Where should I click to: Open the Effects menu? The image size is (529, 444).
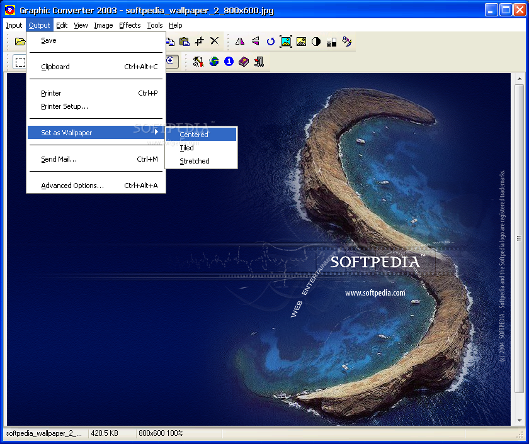130,25
